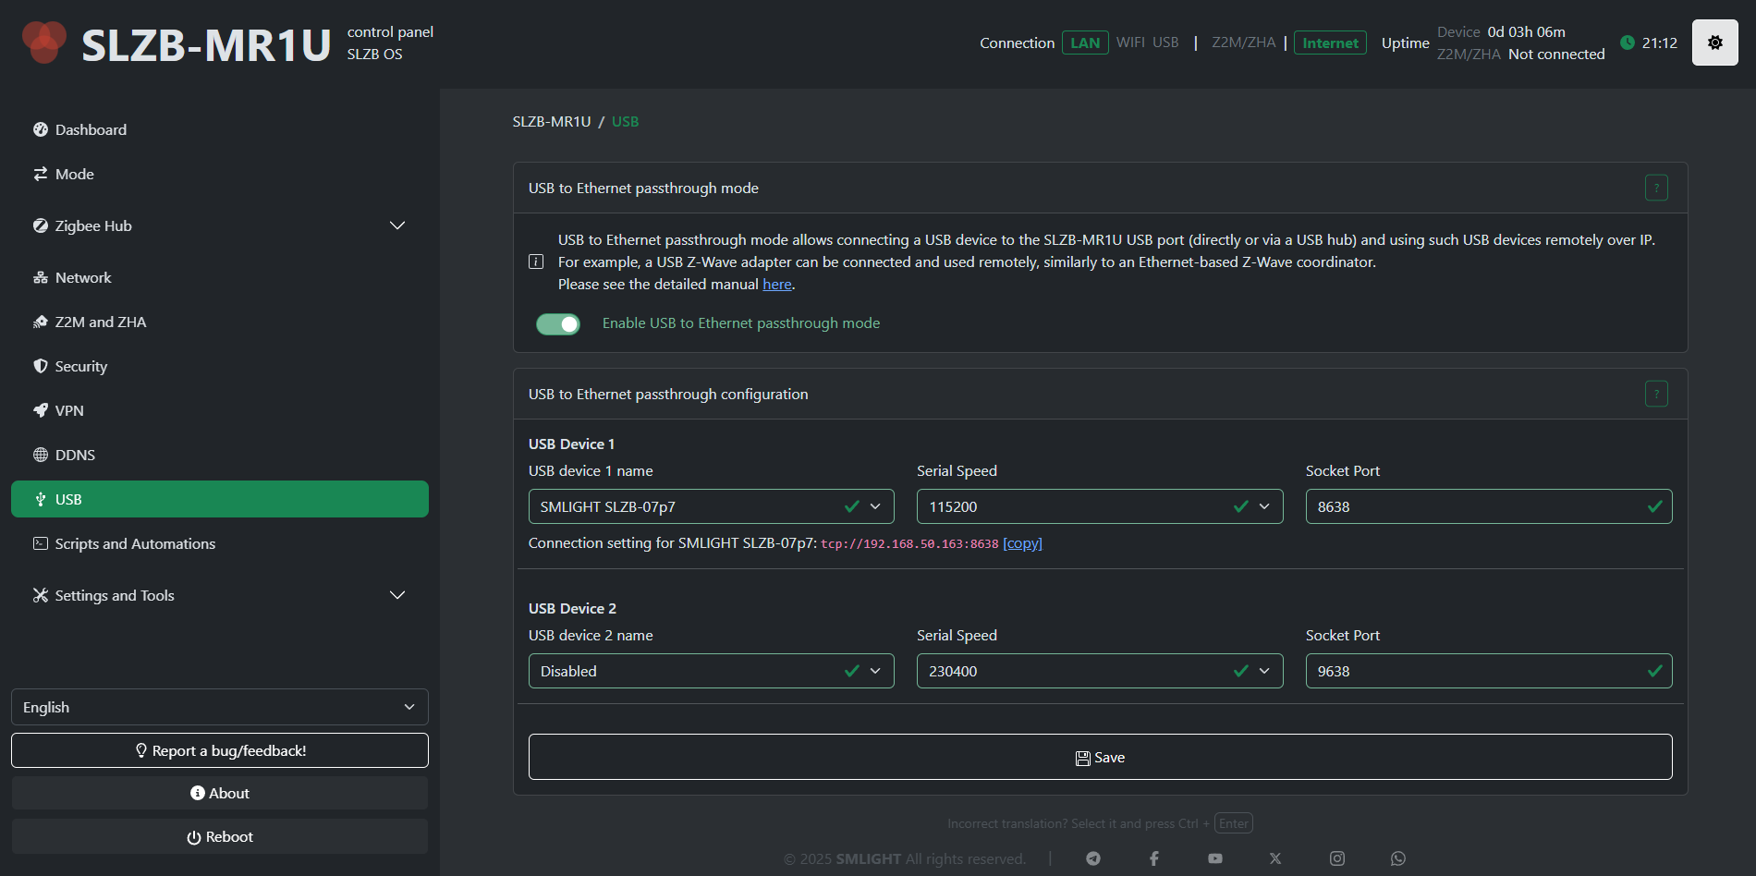The width and height of the screenshot is (1756, 876).
Task: Go to the Dashboard page
Action: (91, 129)
